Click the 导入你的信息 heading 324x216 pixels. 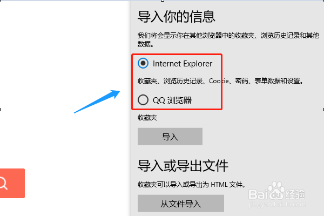[x=177, y=17]
